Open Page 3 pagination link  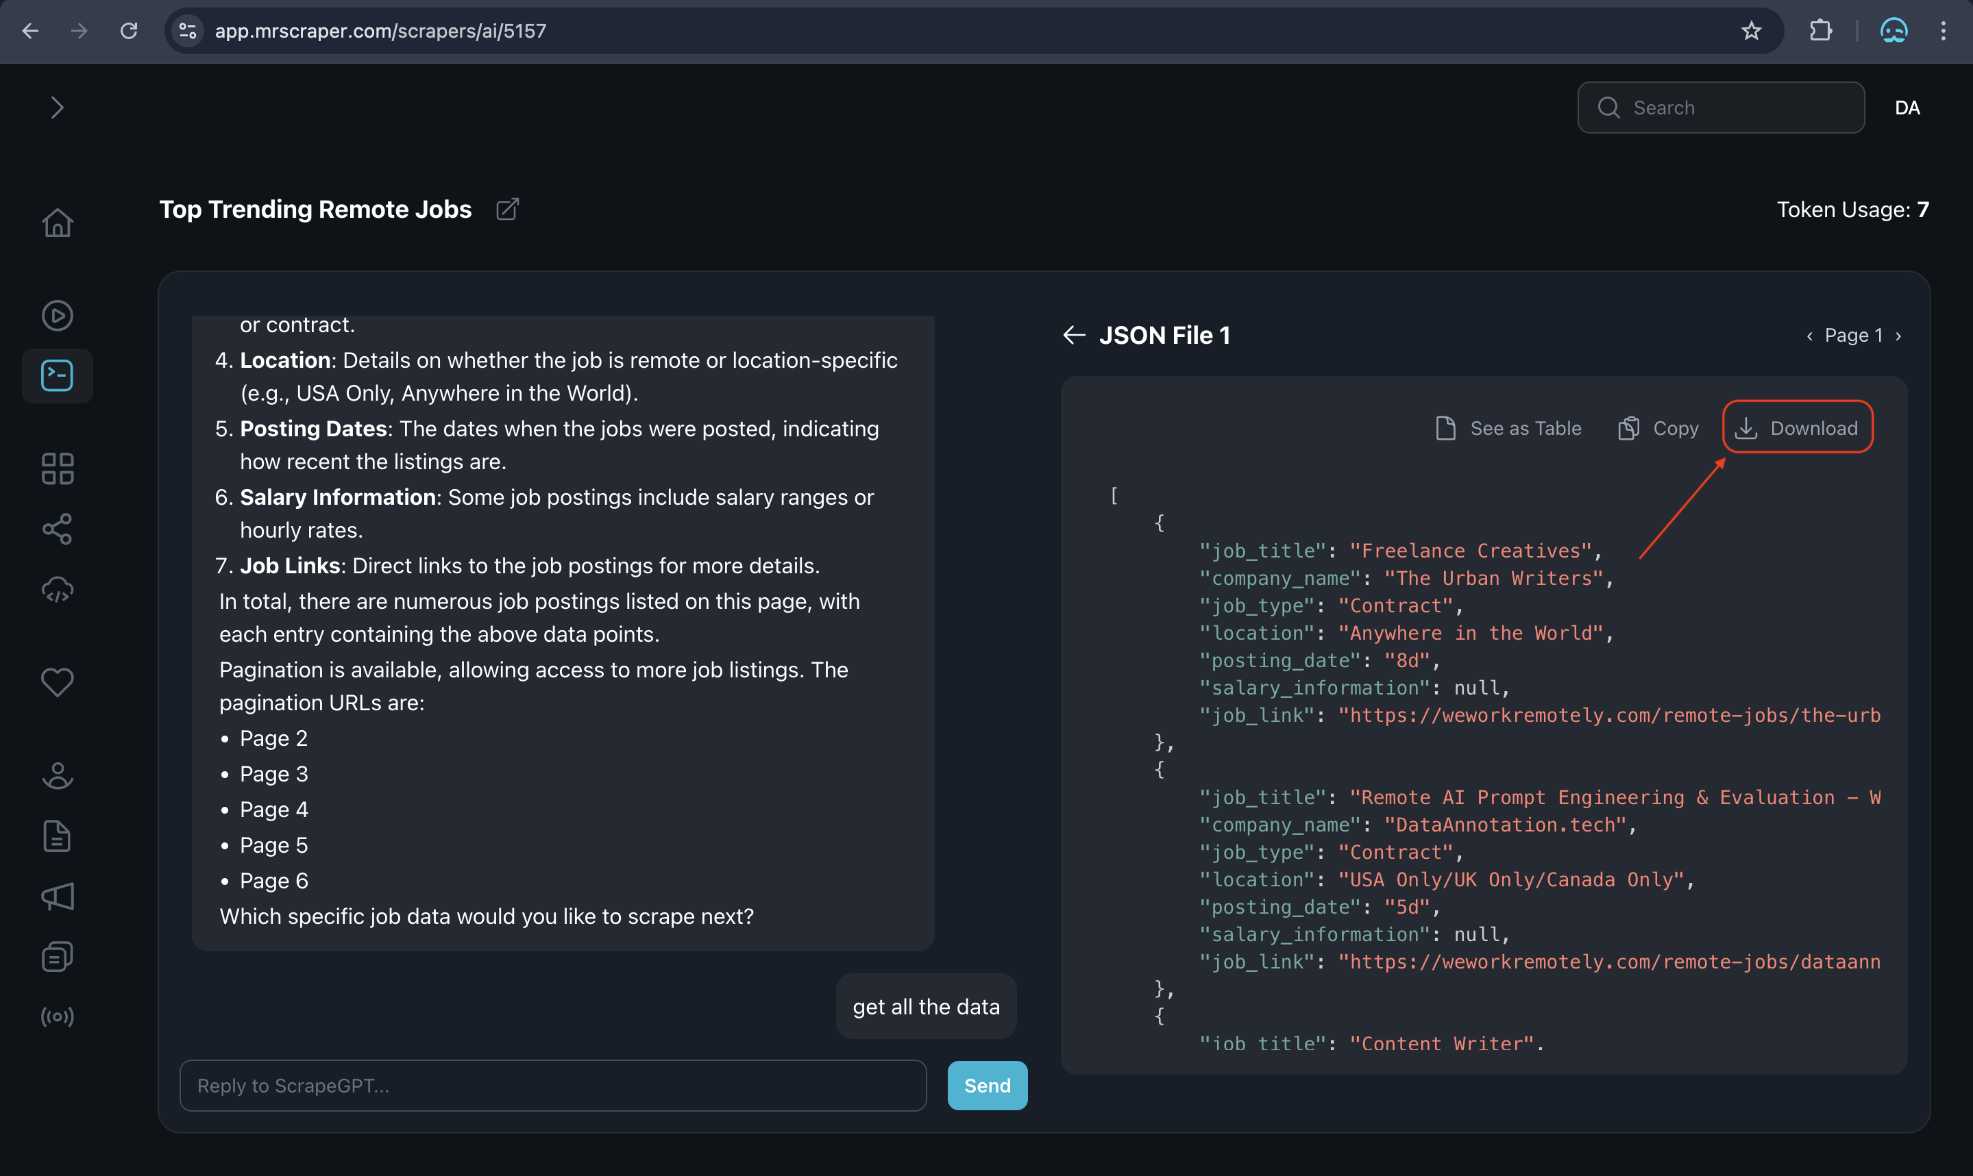(273, 774)
